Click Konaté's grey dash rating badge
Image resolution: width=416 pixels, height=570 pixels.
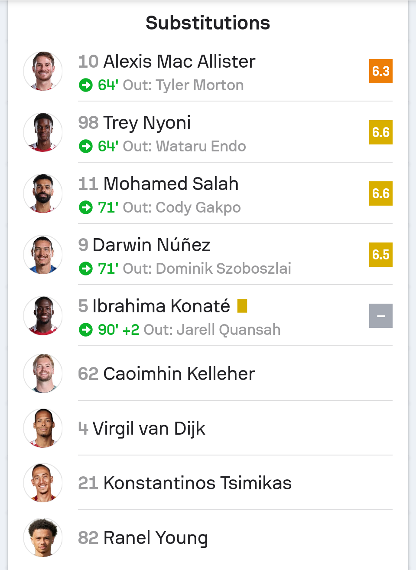tap(380, 316)
